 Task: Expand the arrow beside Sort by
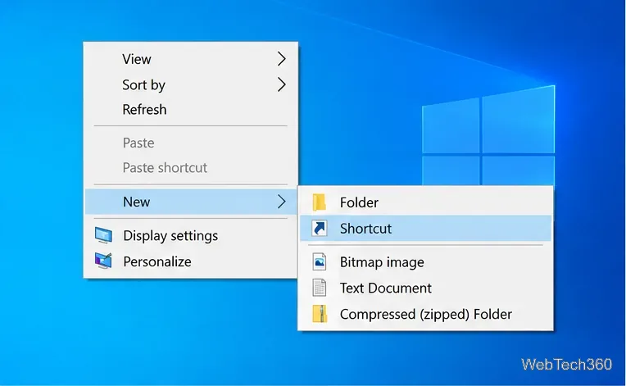pyautogui.click(x=282, y=84)
